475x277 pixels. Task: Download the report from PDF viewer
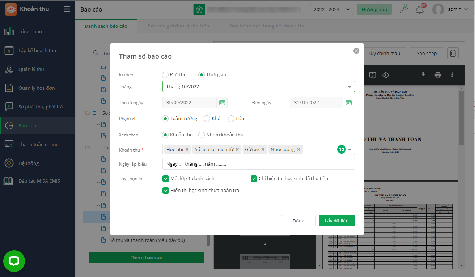tap(423, 75)
